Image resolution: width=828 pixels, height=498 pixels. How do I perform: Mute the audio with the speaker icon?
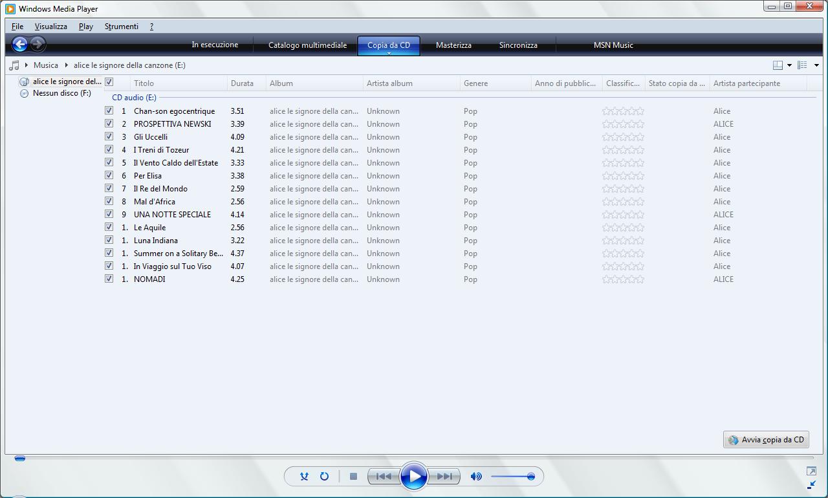[476, 477]
